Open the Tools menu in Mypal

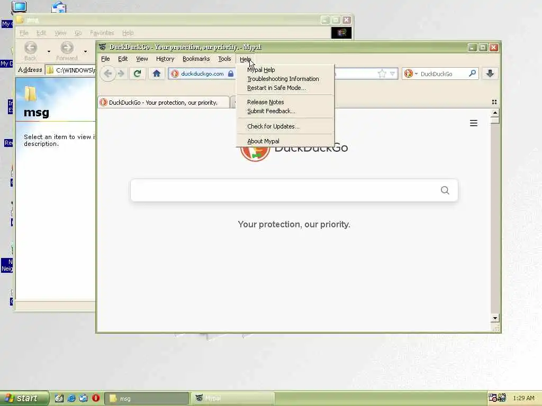(x=224, y=59)
